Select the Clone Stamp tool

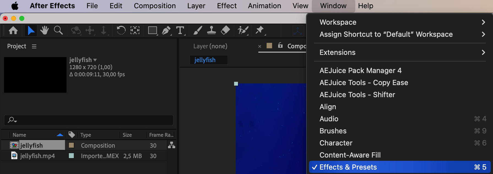[211, 30]
